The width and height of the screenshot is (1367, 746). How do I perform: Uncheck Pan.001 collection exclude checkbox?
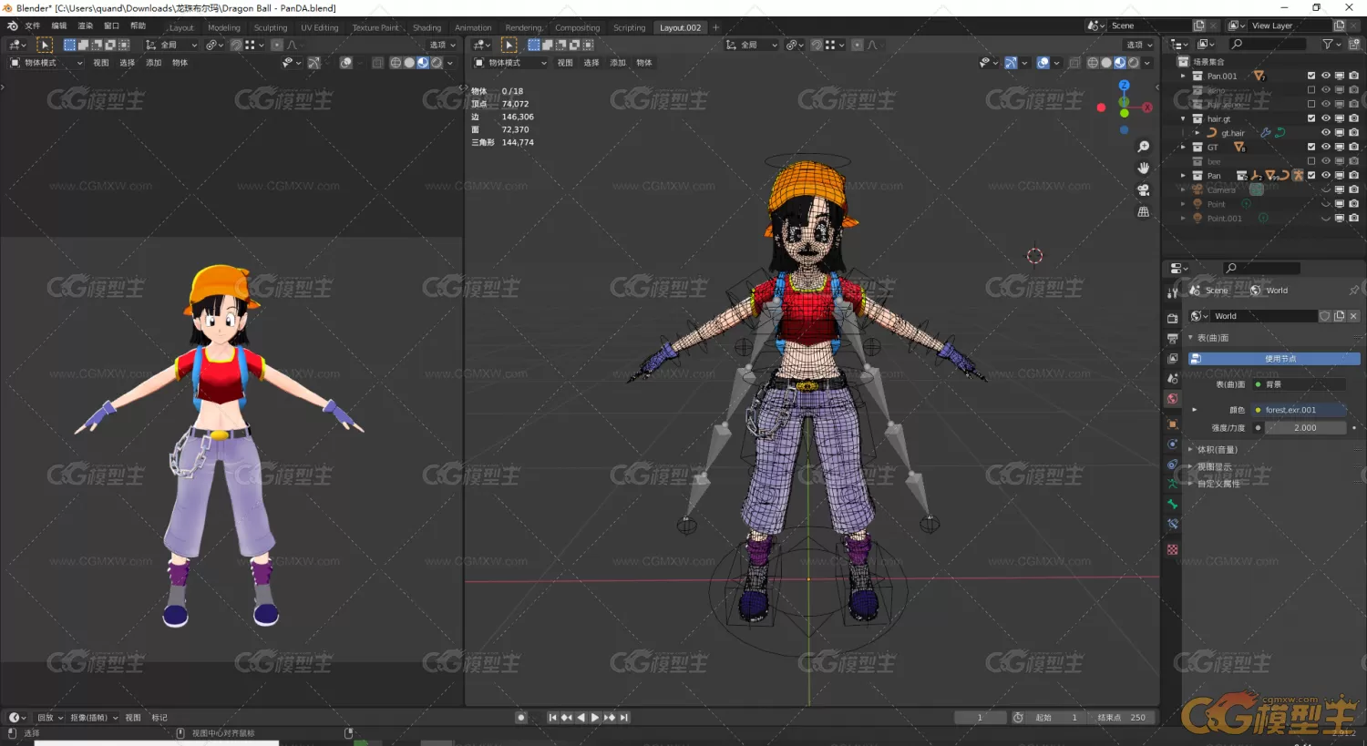pyautogui.click(x=1311, y=76)
